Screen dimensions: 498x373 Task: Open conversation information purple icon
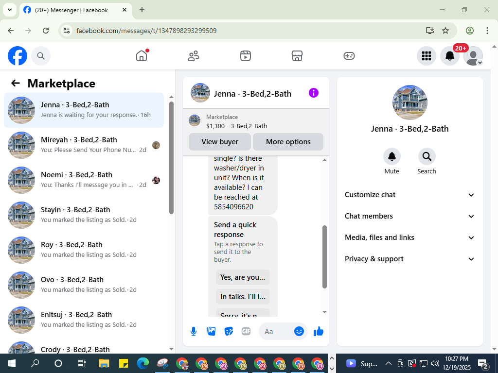[314, 93]
